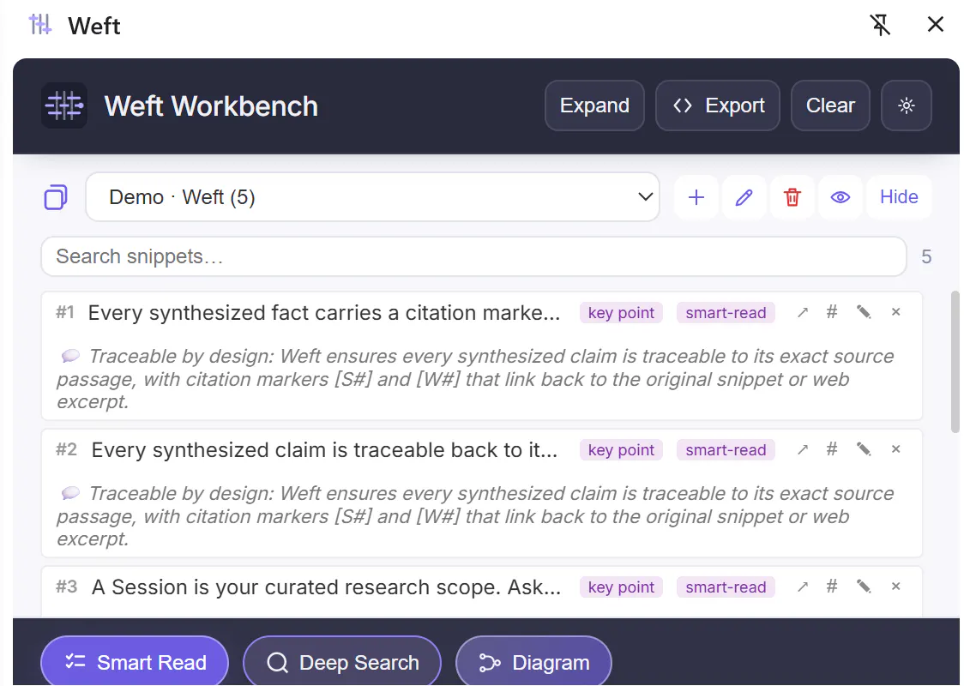Image resolution: width=970 pixels, height=686 pixels.
Task: Remove snippet #1 with its x icon
Action: pyautogui.click(x=895, y=312)
